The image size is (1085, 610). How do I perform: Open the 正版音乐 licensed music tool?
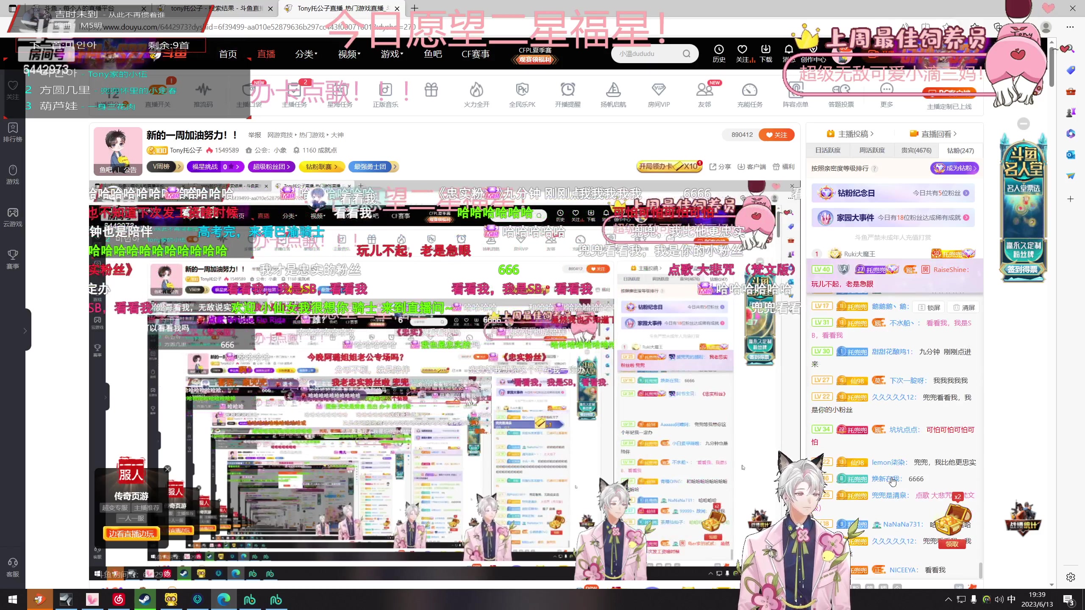pos(385,95)
